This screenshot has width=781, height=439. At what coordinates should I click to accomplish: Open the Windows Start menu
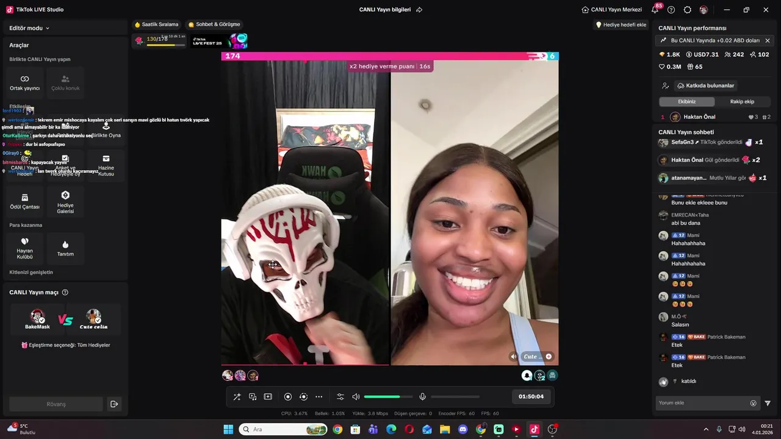(228, 429)
